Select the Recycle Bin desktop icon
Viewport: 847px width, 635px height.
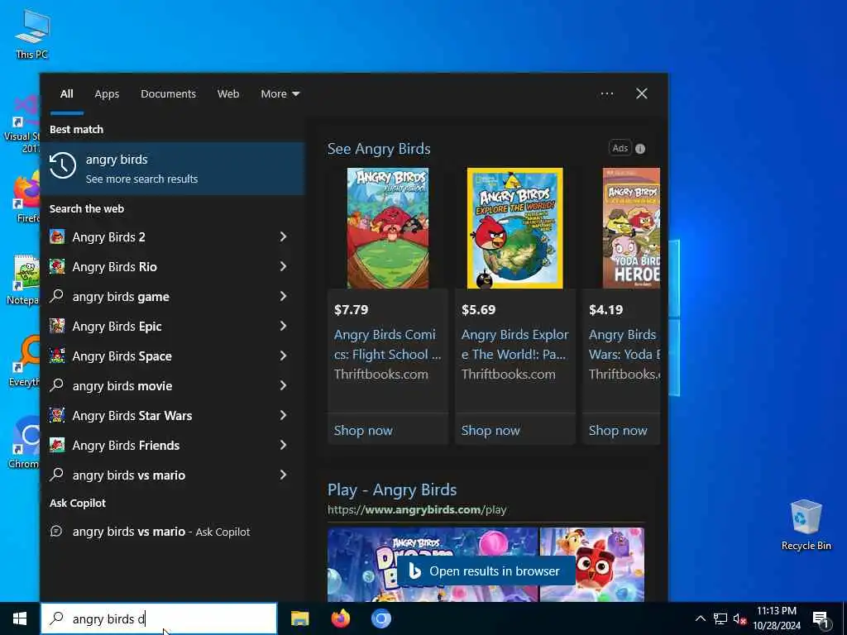tap(806, 524)
